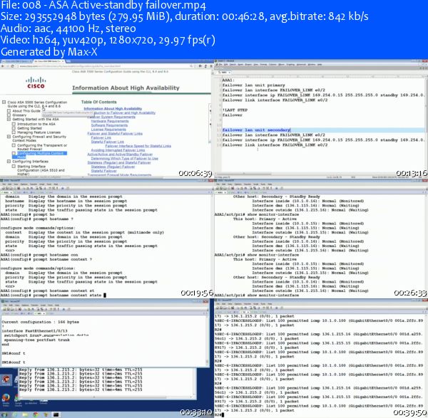Click the 00:26:33 show monitor-interface thumbnail
The image size is (428, 418).
pos(321,239)
